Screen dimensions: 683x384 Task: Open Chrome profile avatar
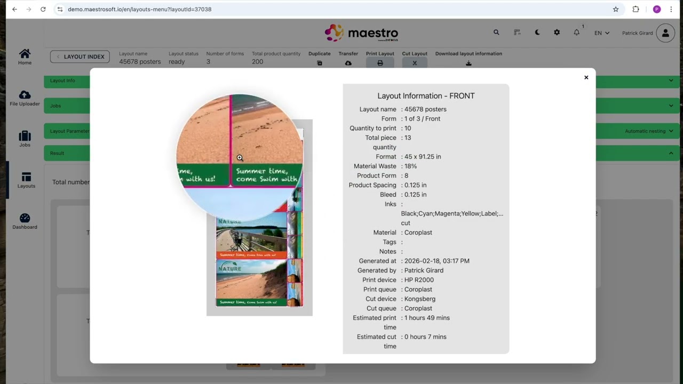pos(657,9)
